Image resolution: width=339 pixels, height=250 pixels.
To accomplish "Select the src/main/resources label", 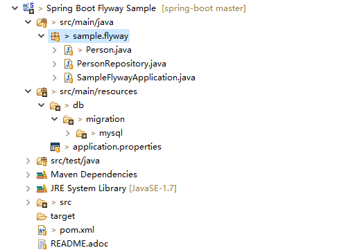I will [98, 91].
